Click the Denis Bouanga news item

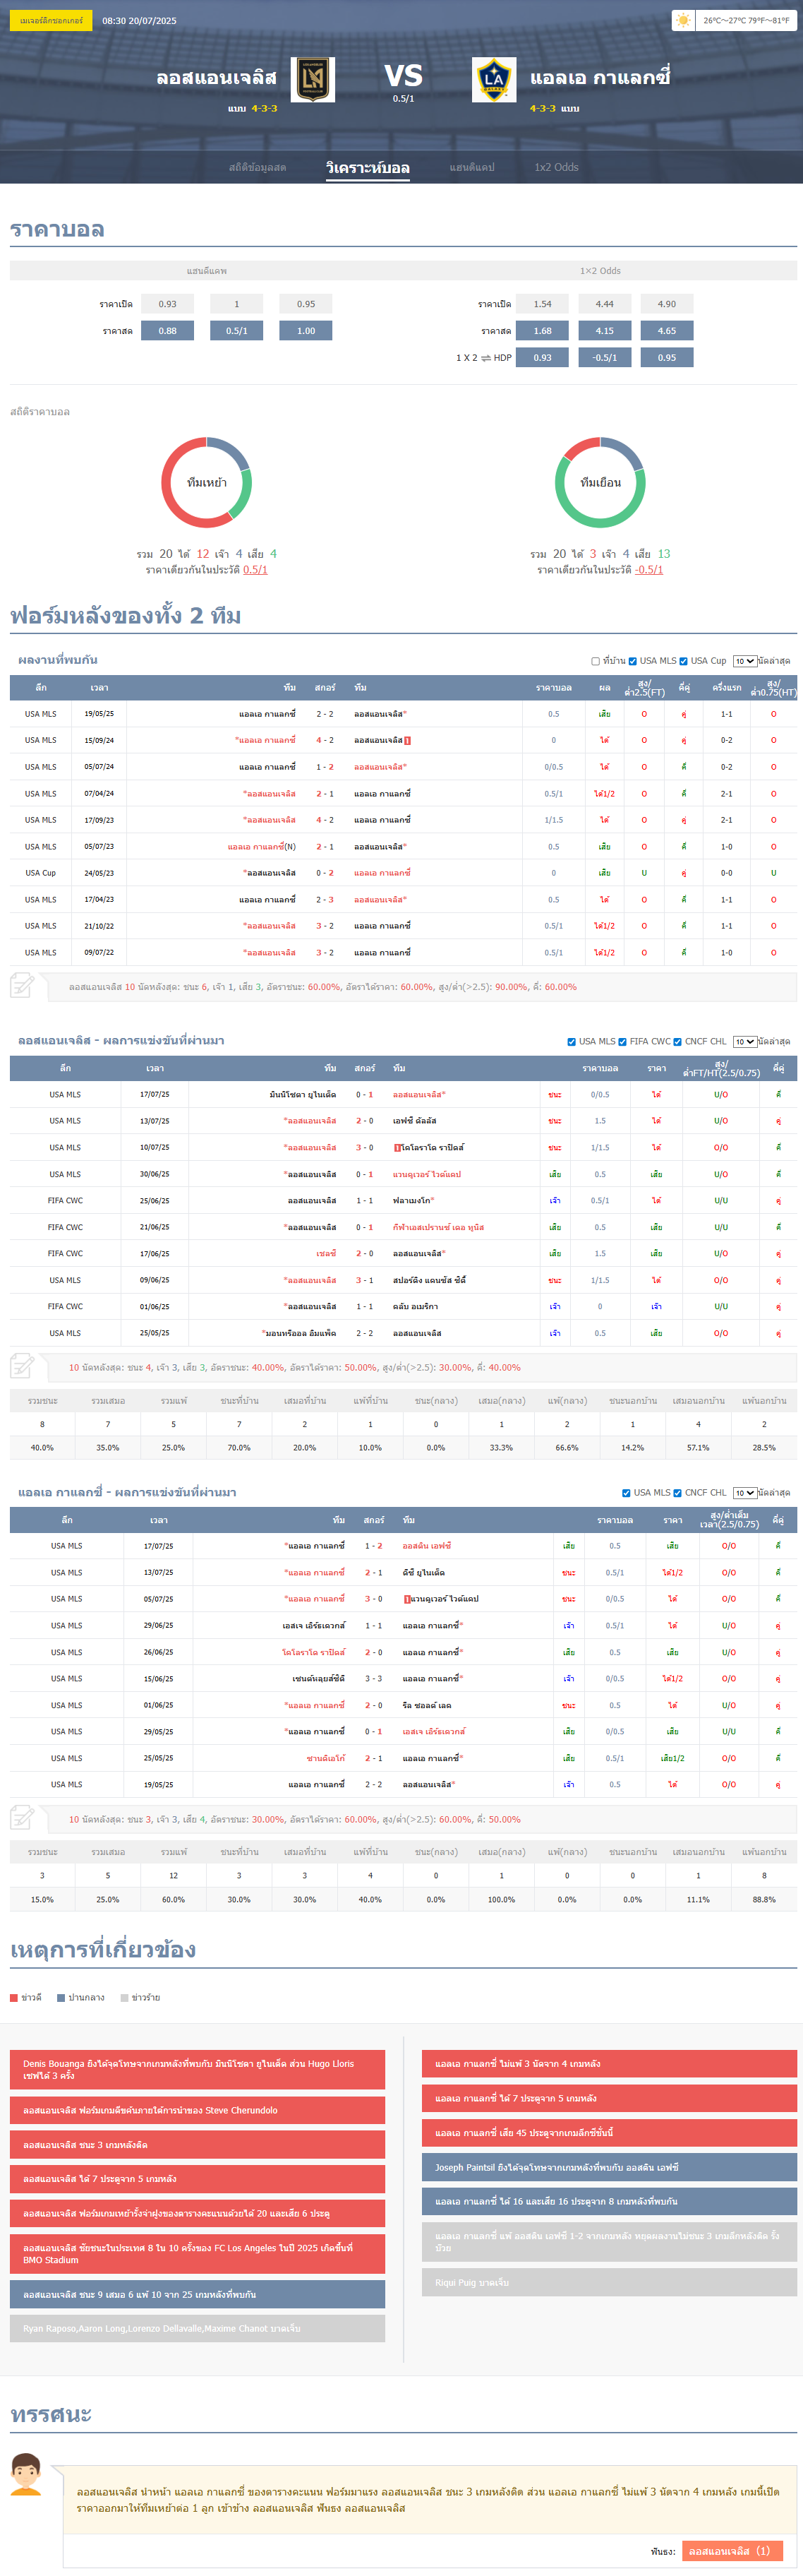tap(198, 2070)
